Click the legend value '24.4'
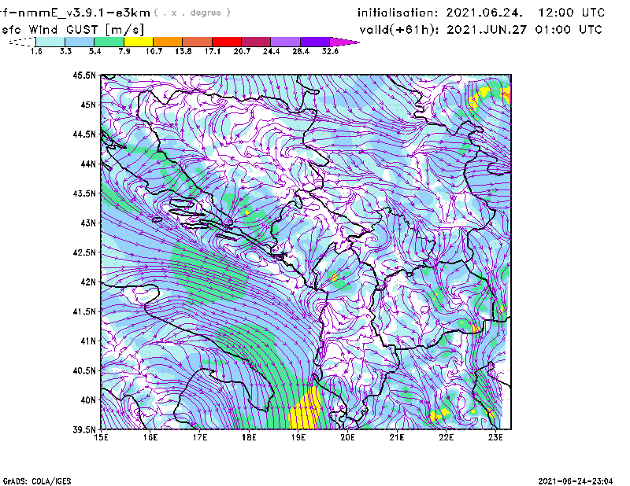 271,51
